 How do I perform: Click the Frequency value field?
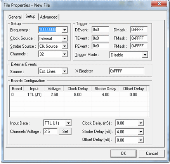pyautogui.click(x=50, y=30)
